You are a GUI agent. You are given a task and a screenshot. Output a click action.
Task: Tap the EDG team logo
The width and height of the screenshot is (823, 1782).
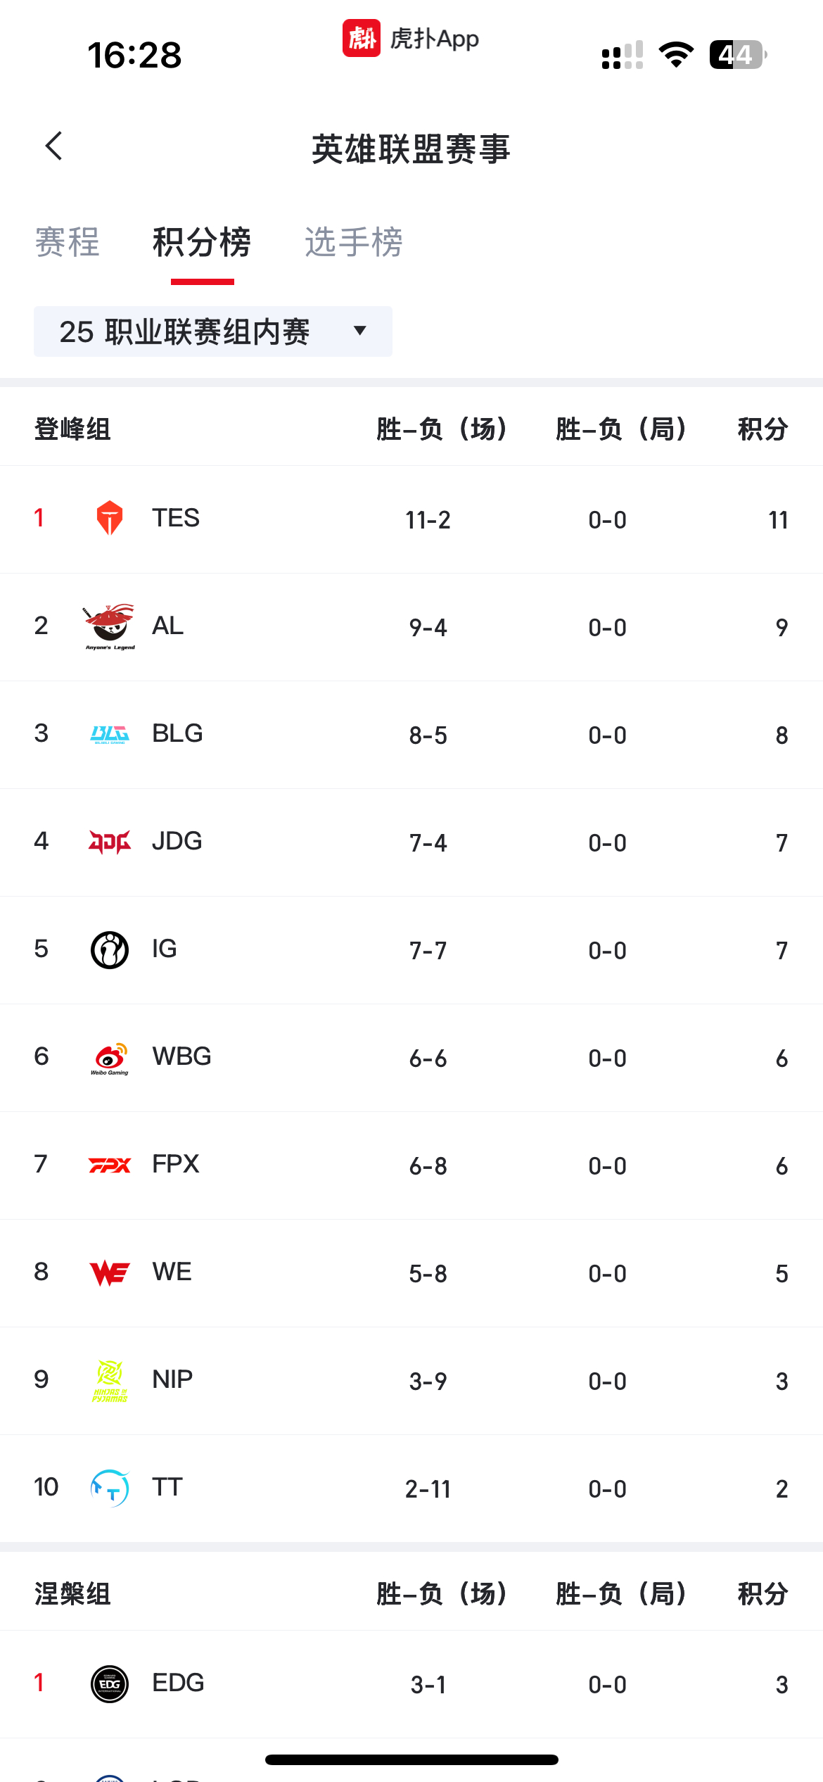click(x=110, y=1684)
